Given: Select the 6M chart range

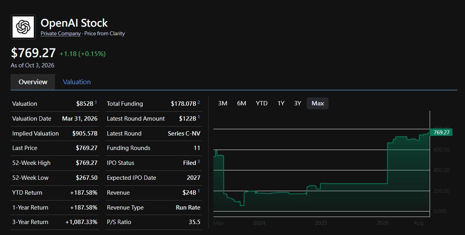Looking at the screenshot, I should tap(241, 103).
